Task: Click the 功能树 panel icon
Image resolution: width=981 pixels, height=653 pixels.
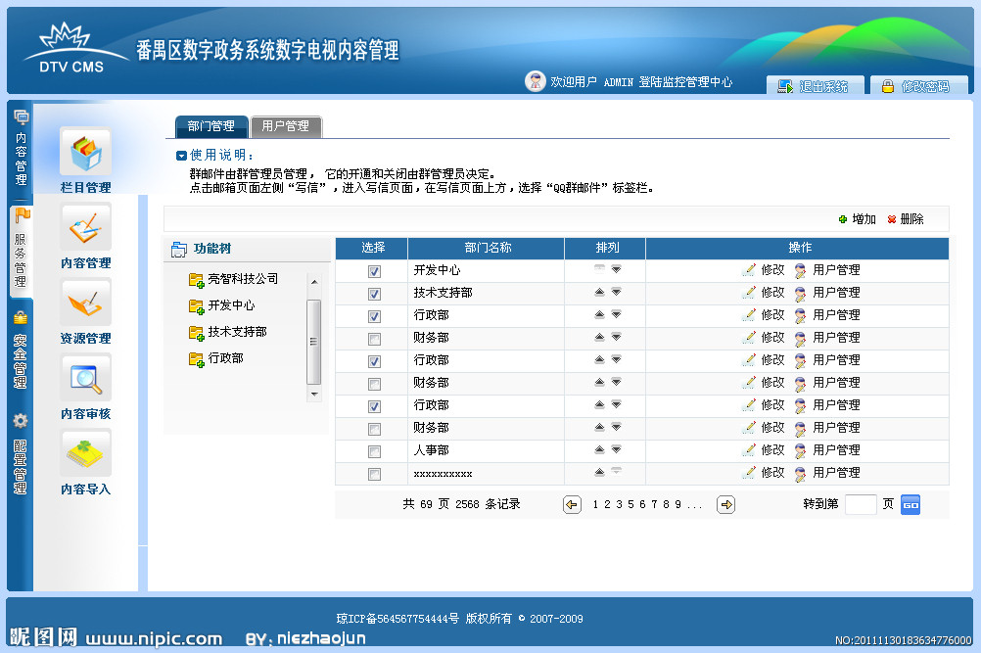Action: pyautogui.click(x=179, y=249)
